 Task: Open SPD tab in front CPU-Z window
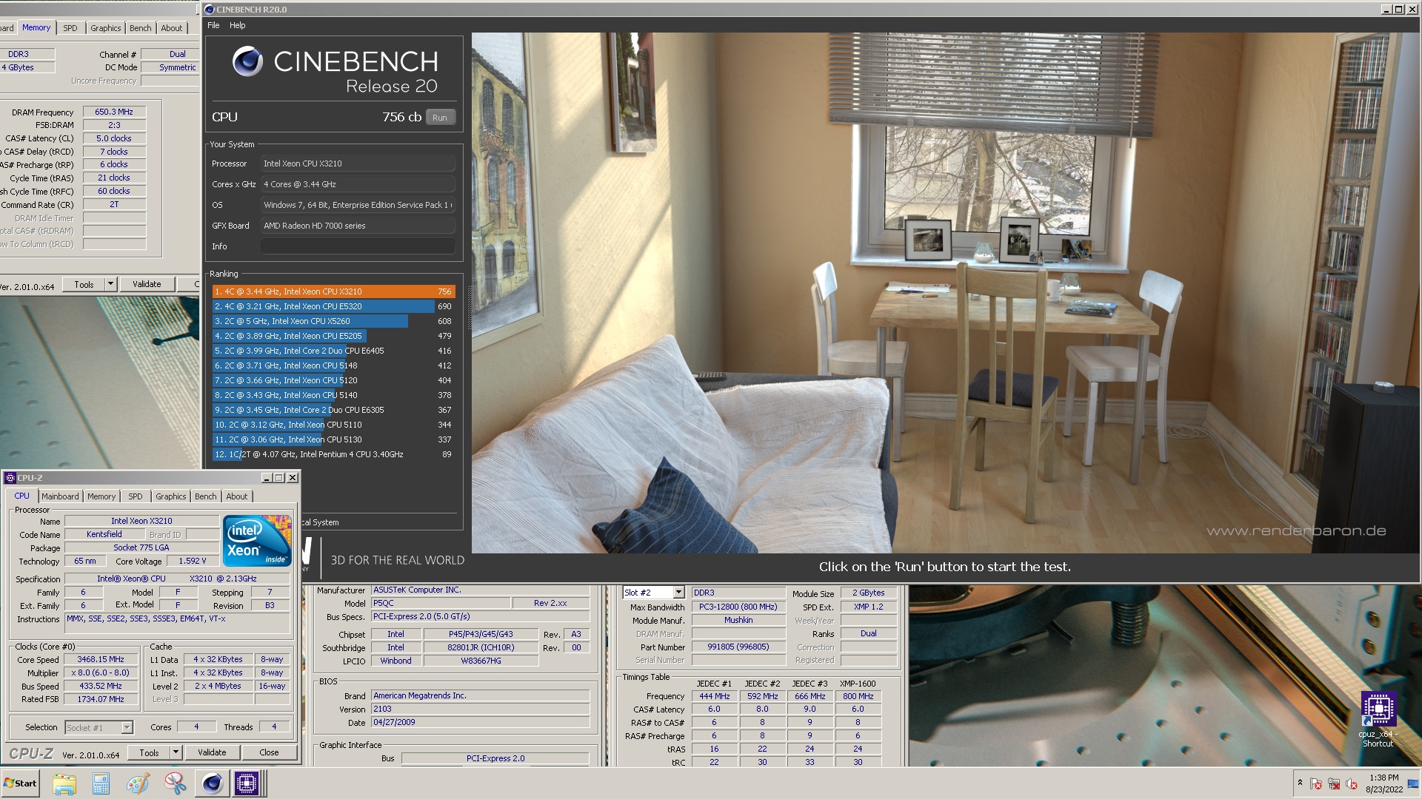coord(136,496)
